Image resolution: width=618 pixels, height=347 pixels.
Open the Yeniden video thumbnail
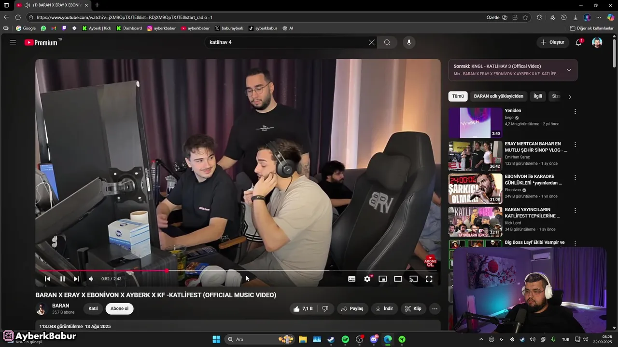[x=475, y=123]
